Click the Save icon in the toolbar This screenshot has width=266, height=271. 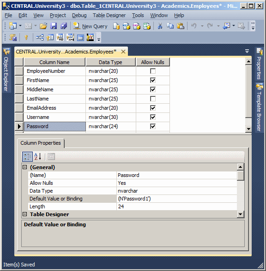click(x=54, y=26)
